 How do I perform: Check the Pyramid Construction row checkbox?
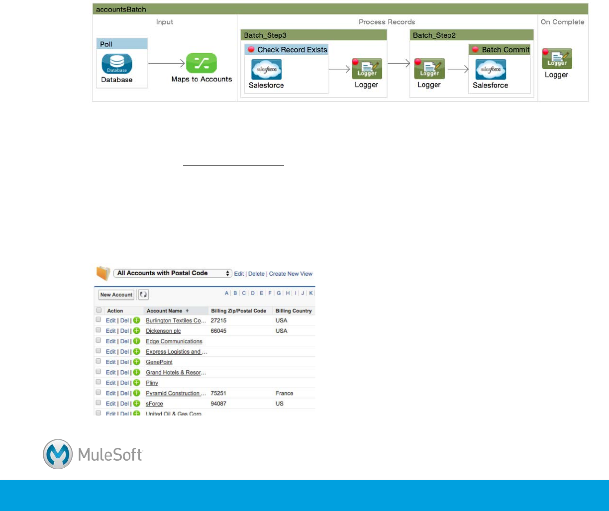tap(99, 393)
